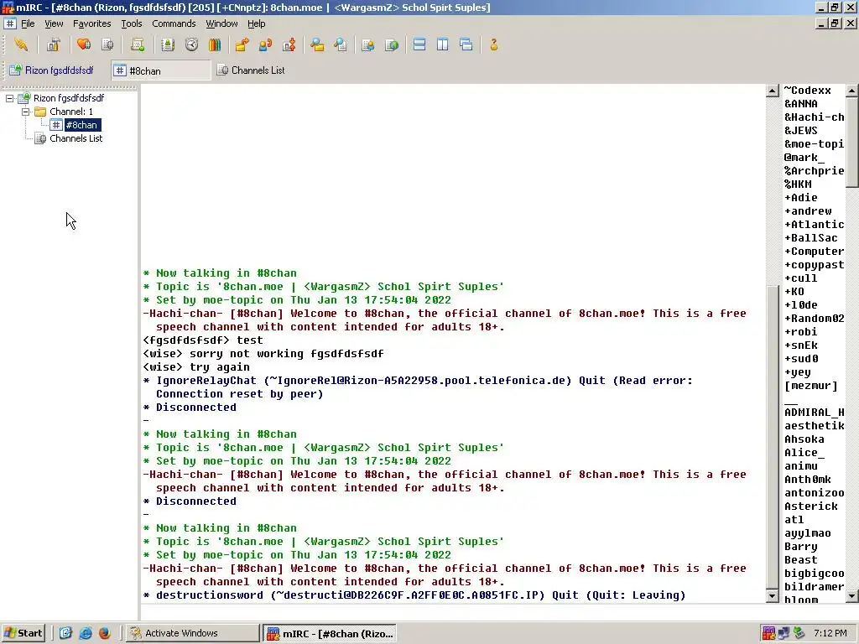Click the mIRC taskbar button
The height and width of the screenshot is (644, 859).
(x=330, y=634)
